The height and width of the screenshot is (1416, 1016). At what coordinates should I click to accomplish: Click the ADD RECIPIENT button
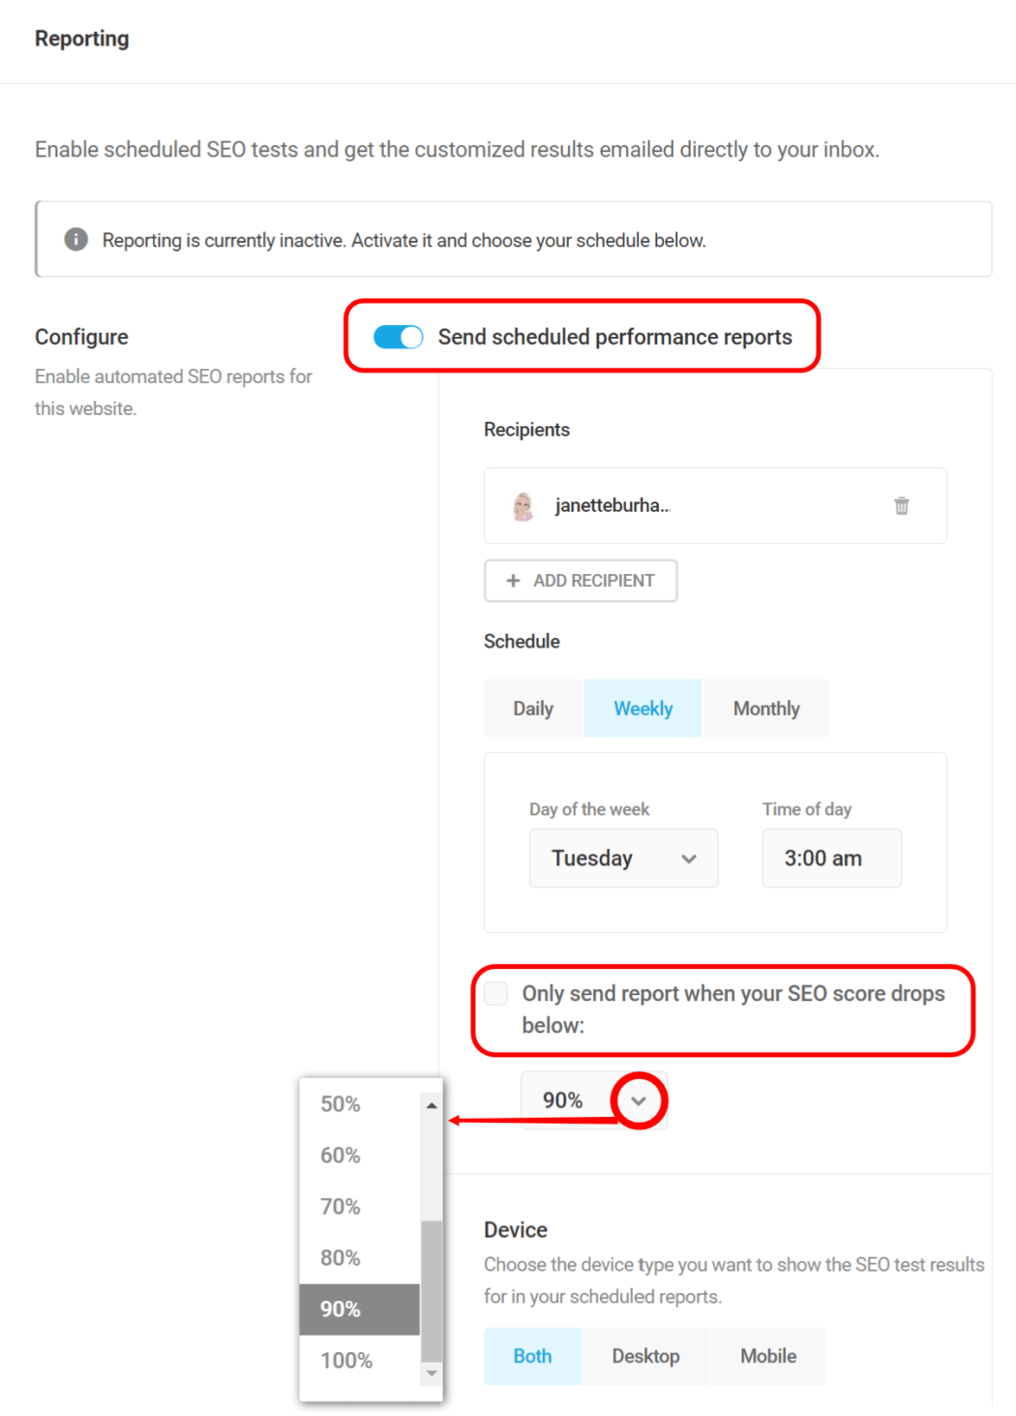[x=581, y=581]
